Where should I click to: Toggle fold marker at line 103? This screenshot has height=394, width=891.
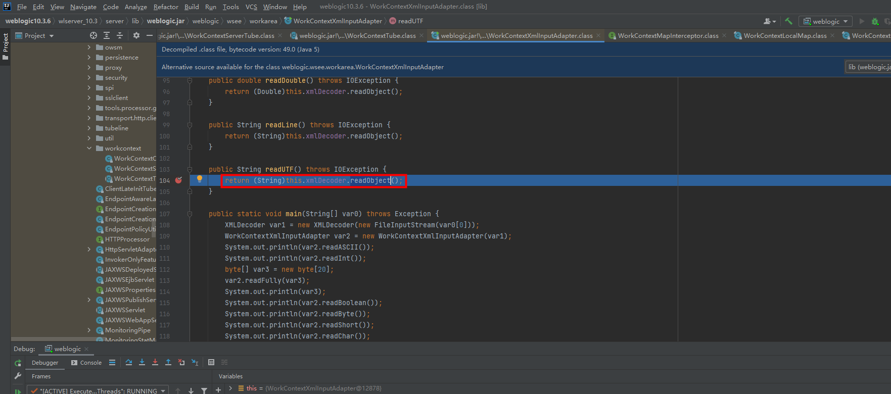click(190, 169)
